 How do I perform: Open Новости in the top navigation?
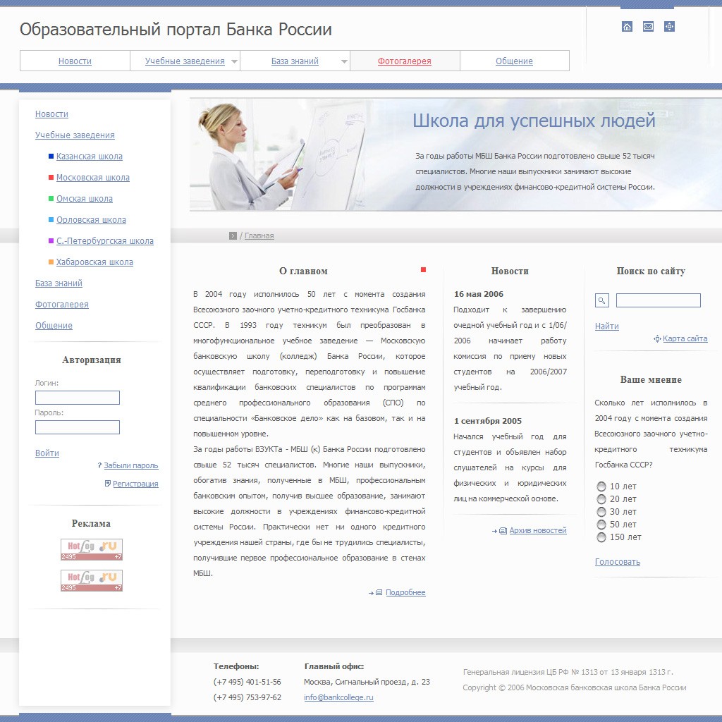75,61
